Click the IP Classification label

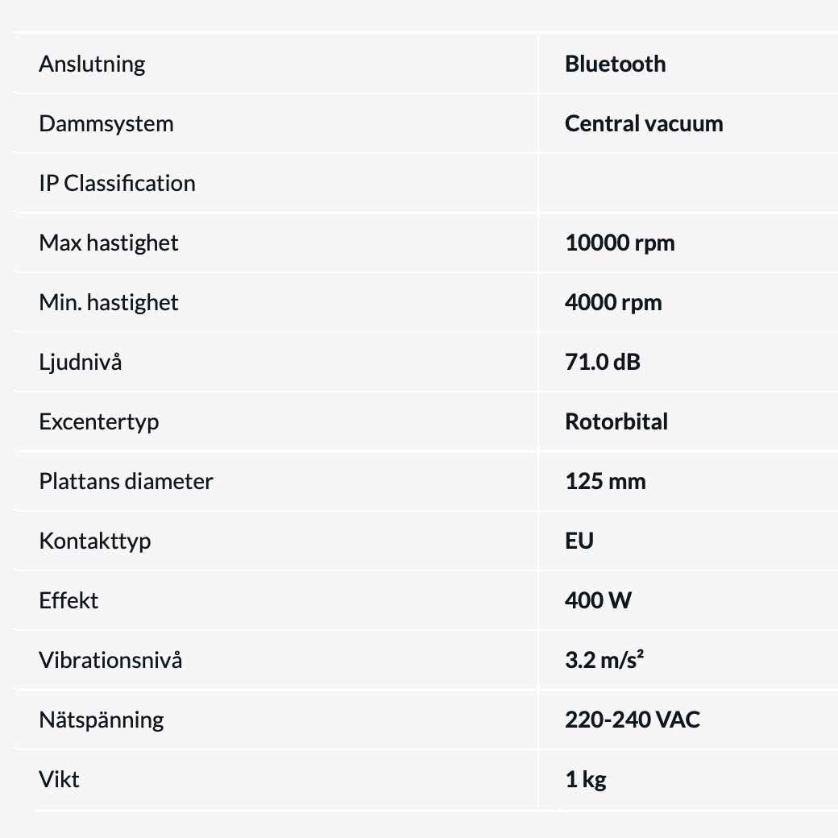[x=117, y=184]
